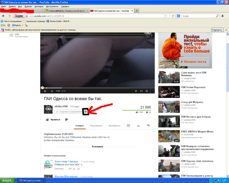Expand description with Развернуть
The width and height of the screenshot is (229, 183).
pyautogui.click(x=97, y=146)
